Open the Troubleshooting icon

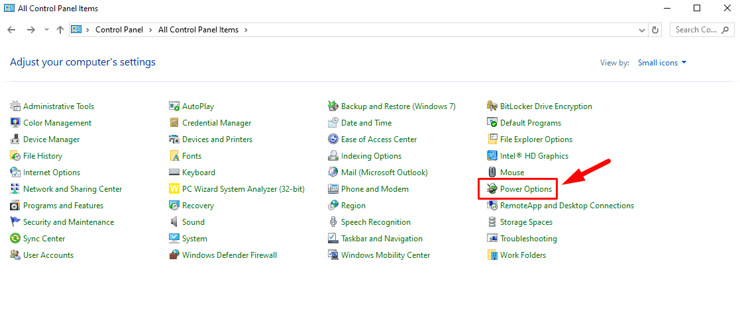[492, 239]
